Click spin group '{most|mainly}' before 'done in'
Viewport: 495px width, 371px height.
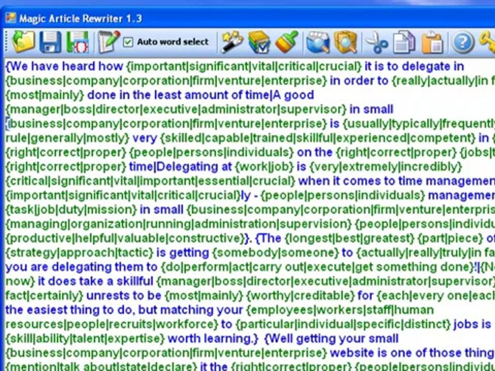pyautogui.click(x=45, y=95)
